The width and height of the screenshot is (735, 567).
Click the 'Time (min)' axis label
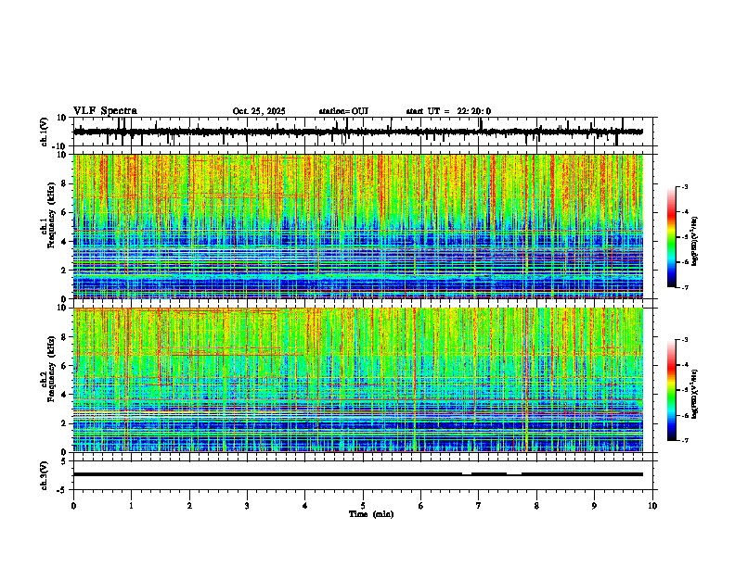coord(371,514)
